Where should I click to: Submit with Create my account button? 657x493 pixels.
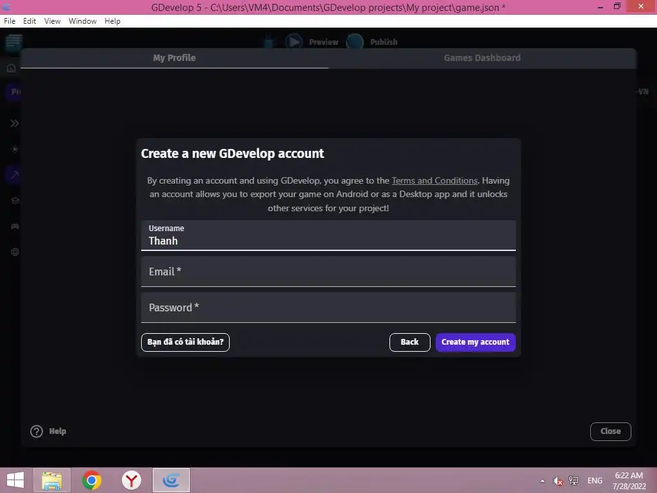[475, 342]
